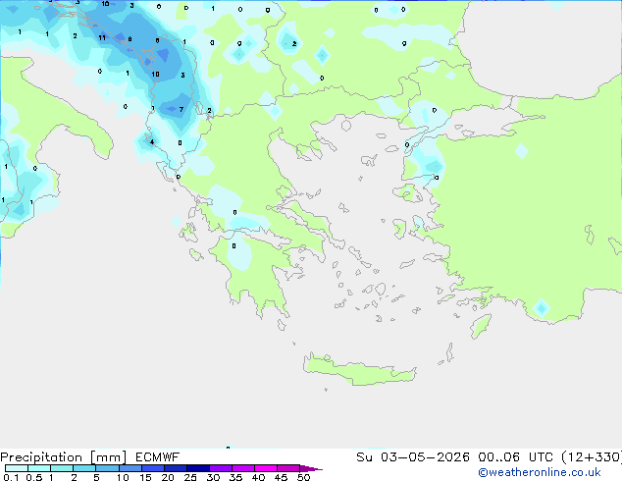This screenshot has height=481, width=622.
Task: Click the precipitation value '4' on the map
Action: tap(152, 142)
